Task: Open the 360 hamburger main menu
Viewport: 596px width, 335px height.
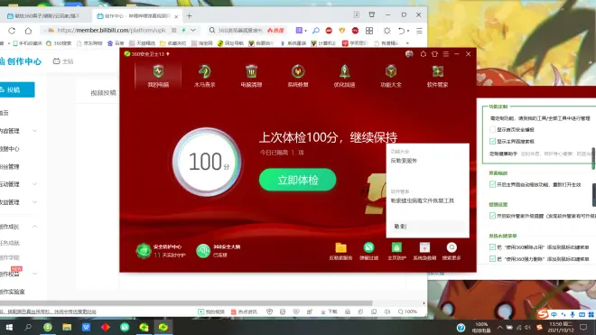Action: coord(445,54)
